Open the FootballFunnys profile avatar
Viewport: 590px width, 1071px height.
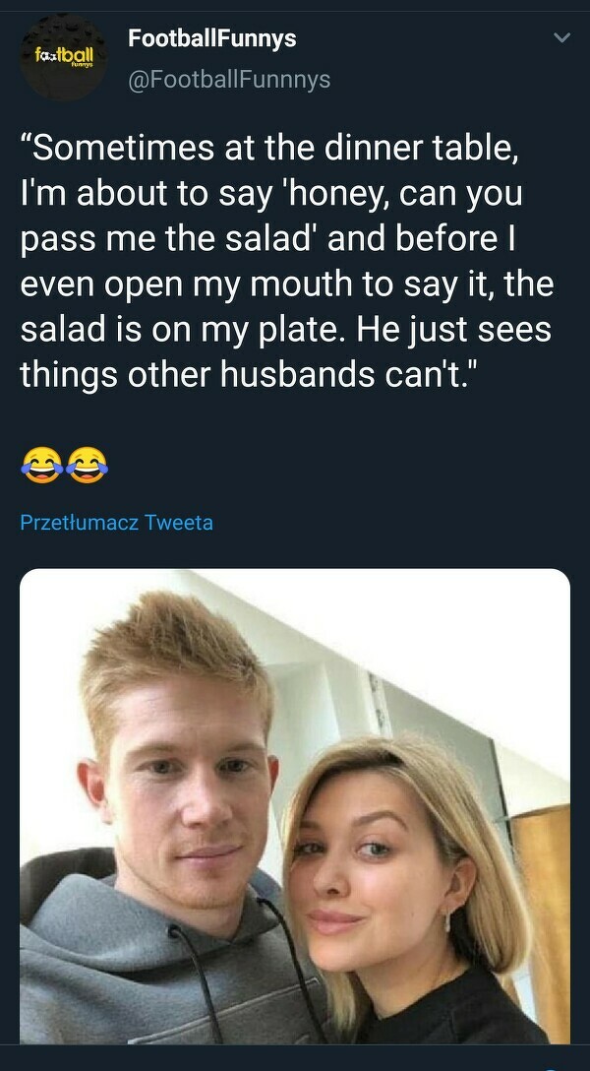pyautogui.click(x=61, y=59)
